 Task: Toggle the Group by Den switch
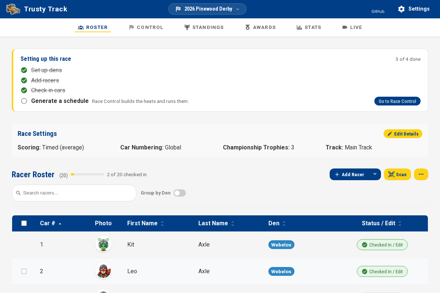click(x=180, y=193)
